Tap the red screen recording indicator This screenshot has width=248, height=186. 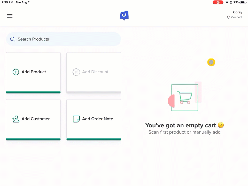click(x=218, y=2)
